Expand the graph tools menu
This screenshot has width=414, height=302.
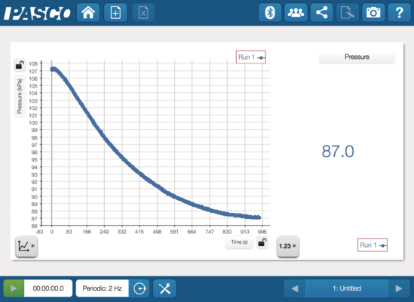tap(26, 246)
